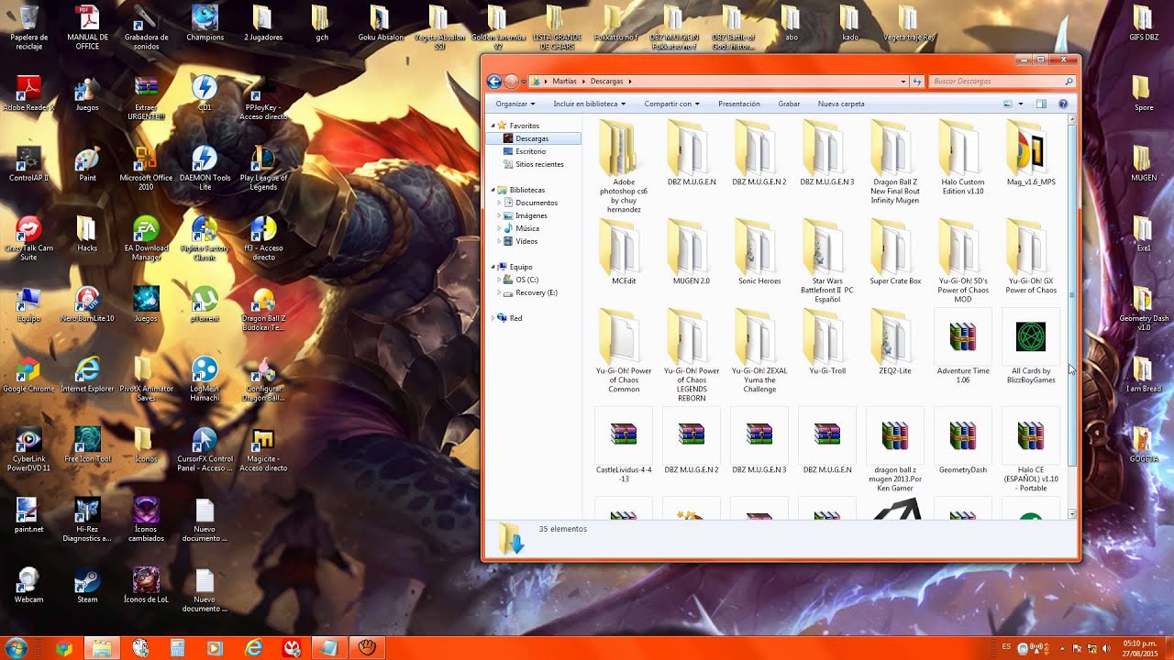This screenshot has width=1174, height=660.
Task: Click the Explorer help question-mark icon
Action: [x=1063, y=104]
